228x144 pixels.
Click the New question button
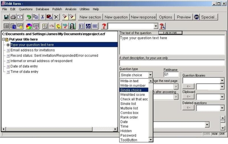(x=116, y=17)
